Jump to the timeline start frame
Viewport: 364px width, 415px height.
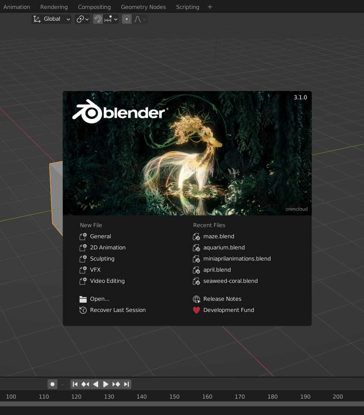[75, 384]
